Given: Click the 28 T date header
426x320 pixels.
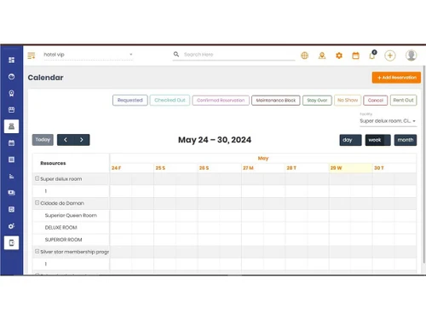Looking at the screenshot, I should click(x=308, y=168).
